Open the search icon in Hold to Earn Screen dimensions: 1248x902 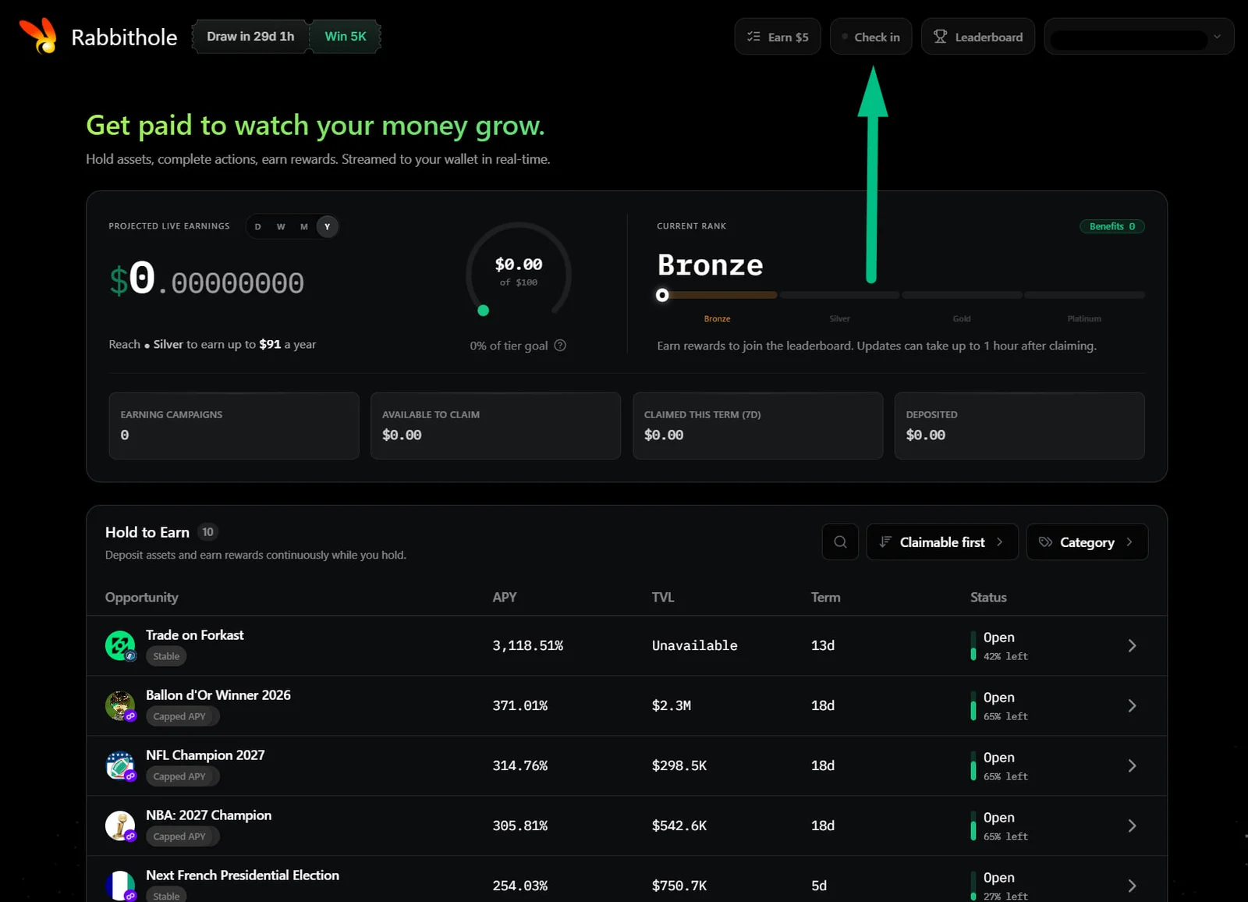coord(840,542)
